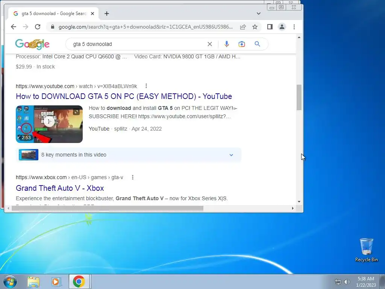The height and width of the screenshot is (289, 385).
Task: Play the GTA 5 video thumbnail
Action: click(x=49, y=124)
